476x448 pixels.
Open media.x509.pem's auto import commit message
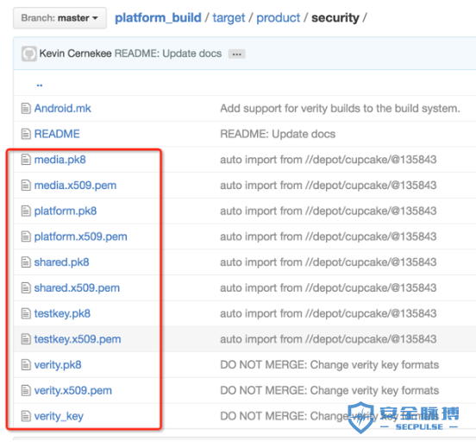coord(329,185)
